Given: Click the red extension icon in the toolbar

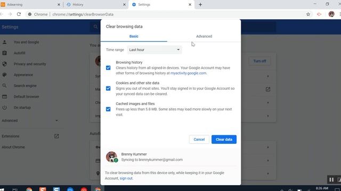Looking at the screenshot, I should click(319, 14).
